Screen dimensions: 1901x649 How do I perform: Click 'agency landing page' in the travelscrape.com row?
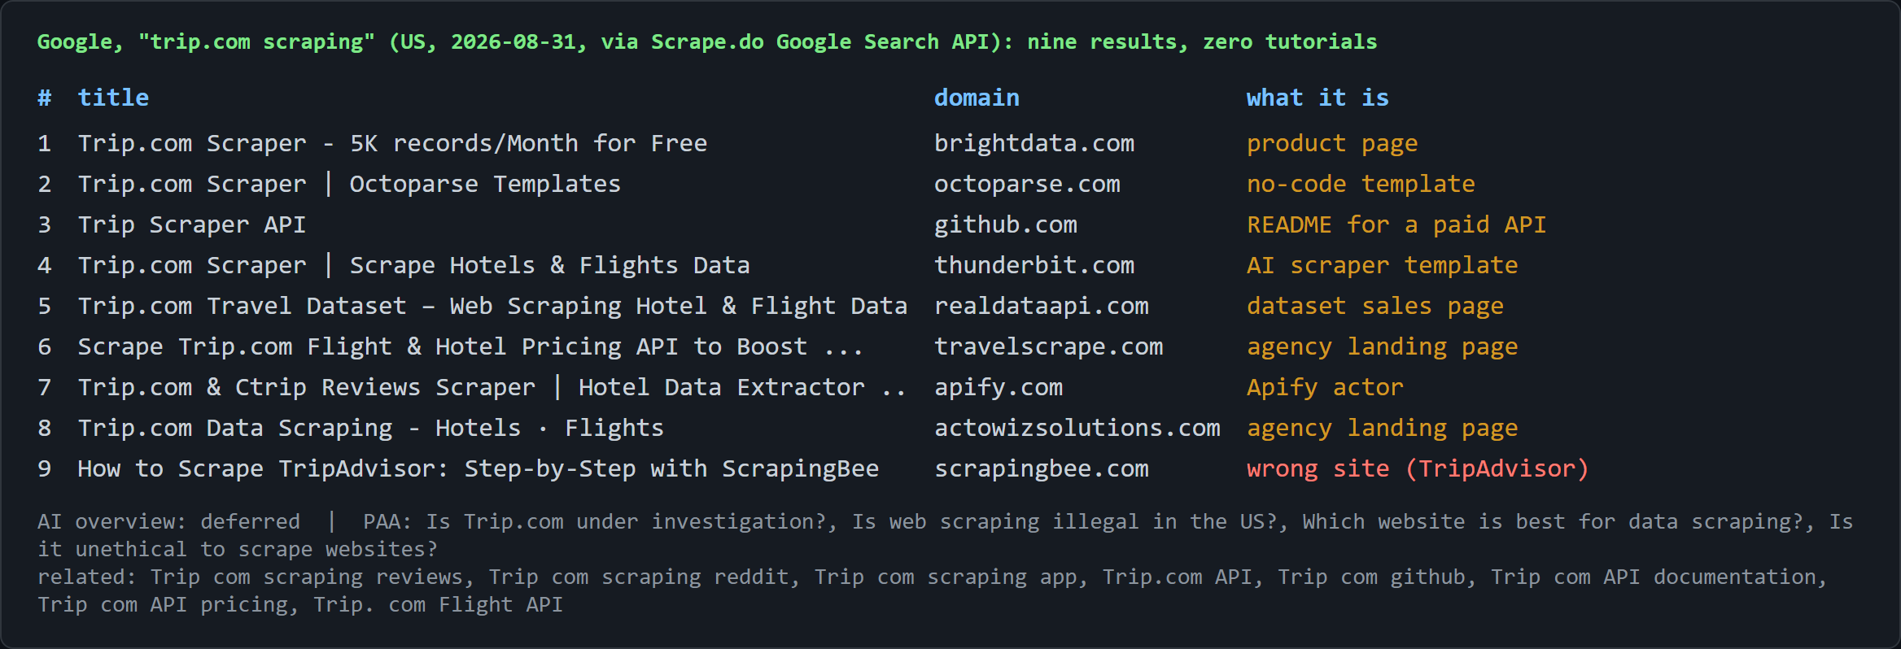[1383, 347]
